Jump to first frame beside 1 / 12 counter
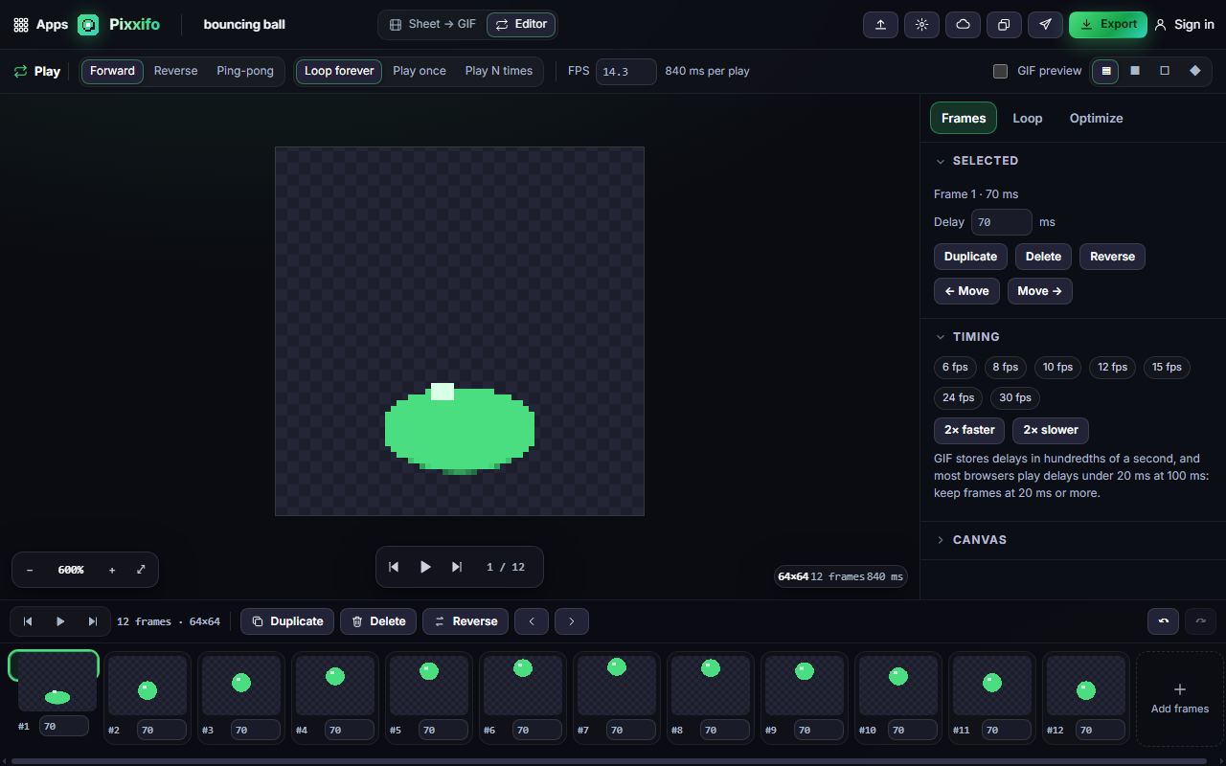Image resolution: width=1226 pixels, height=766 pixels. coord(394,567)
